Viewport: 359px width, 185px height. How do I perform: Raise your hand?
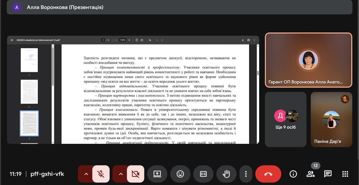tap(226, 174)
